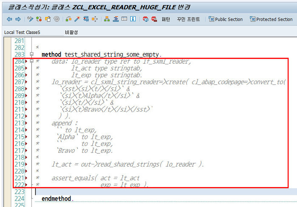The width and height of the screenshot is (297, 207).
Task: Click the Test/Execute icon next to the wand
Action: click(86, 19)
